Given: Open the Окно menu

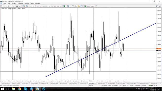Looking at the screenshot, I should (32, 4).
